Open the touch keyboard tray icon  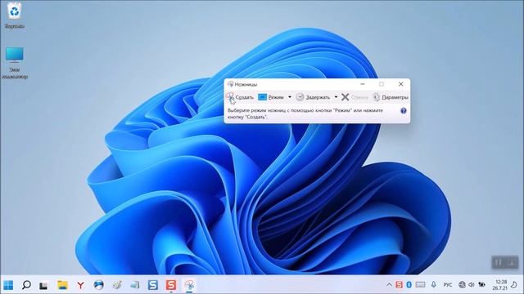tap(420, 285)
